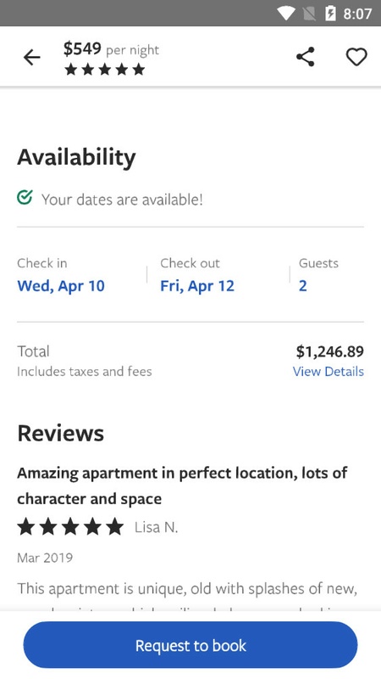Tap the Reviews section heading

coord(60,433)
